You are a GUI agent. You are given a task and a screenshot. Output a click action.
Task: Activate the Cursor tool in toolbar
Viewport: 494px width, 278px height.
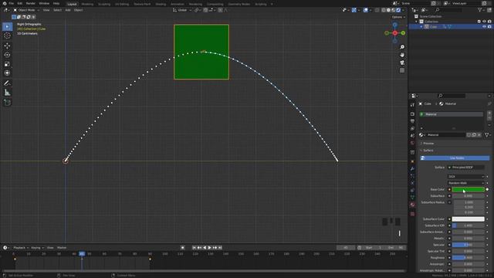[7, 36]
